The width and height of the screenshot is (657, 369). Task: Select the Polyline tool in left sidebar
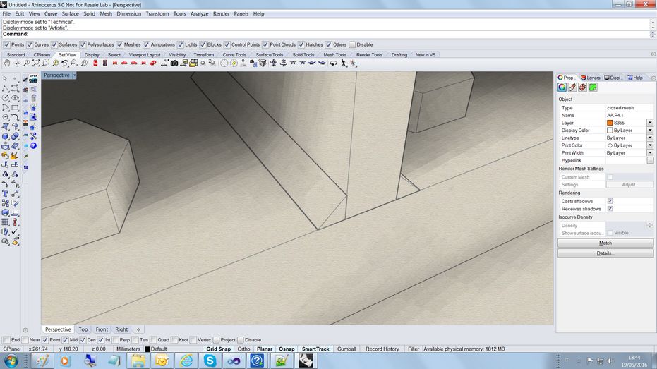tap(5, 88)
